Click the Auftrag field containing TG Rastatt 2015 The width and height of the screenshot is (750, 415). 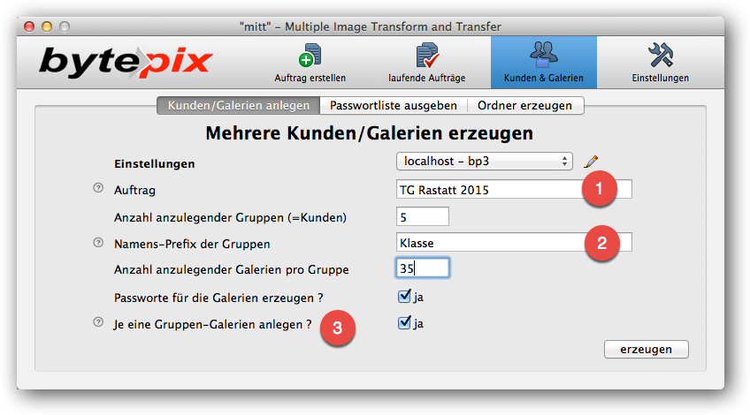[486, 189]
